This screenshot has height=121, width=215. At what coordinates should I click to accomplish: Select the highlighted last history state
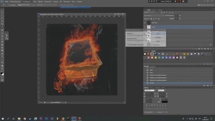[178, 83]
